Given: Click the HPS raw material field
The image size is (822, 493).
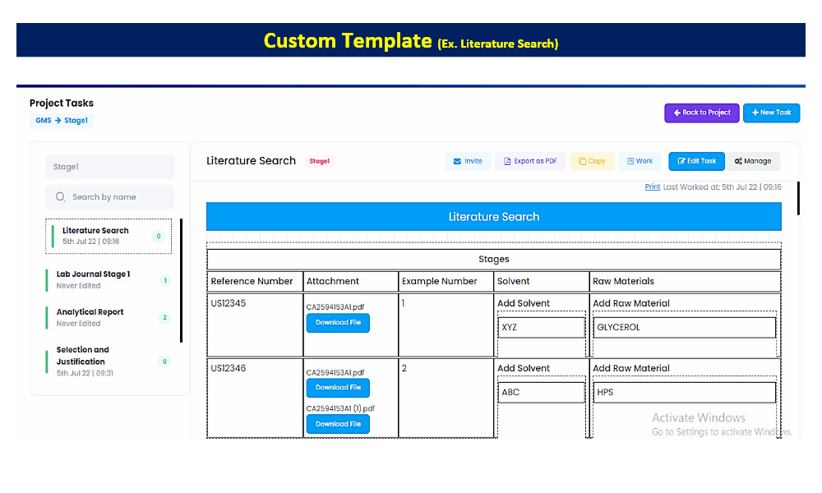Looking at the screenshot, I should (x=684, y=393).
